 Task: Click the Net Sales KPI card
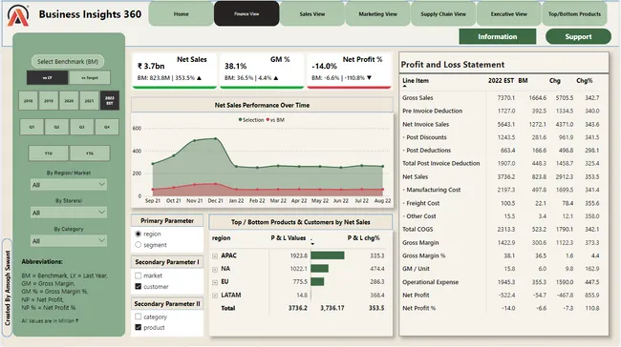[174, 71]
